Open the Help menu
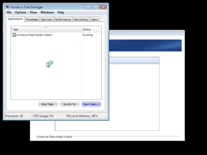Image resolution: width=207 pixels, height=155 pixels. 61,12
